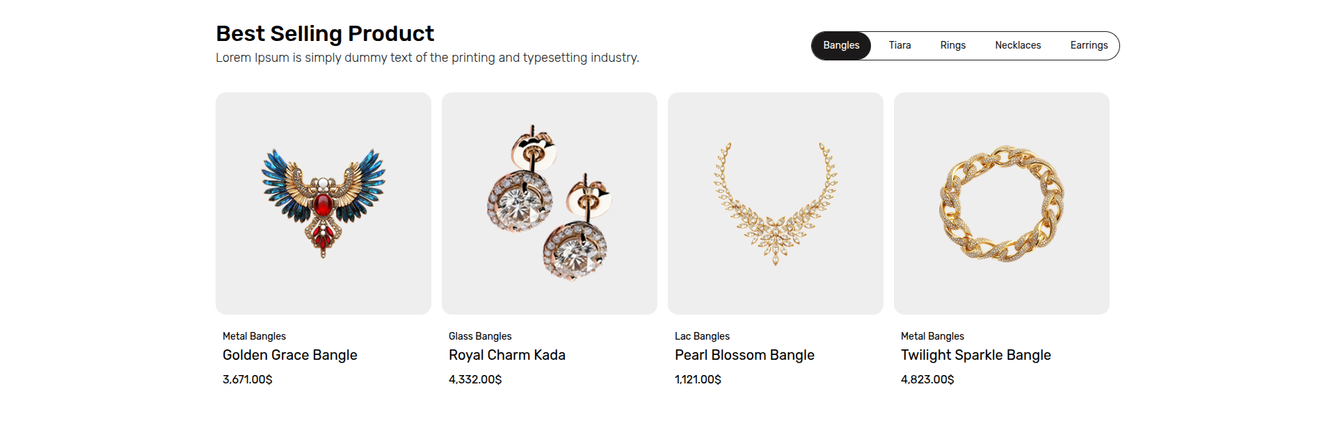Viewport: 1335px width, 423px height.
Task: Open the Pearl Blossom Bangle link
Action: (744, 355)
